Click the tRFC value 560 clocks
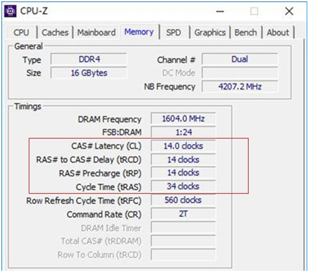This screenshot has width=312, height=272. tap(183, 200)
